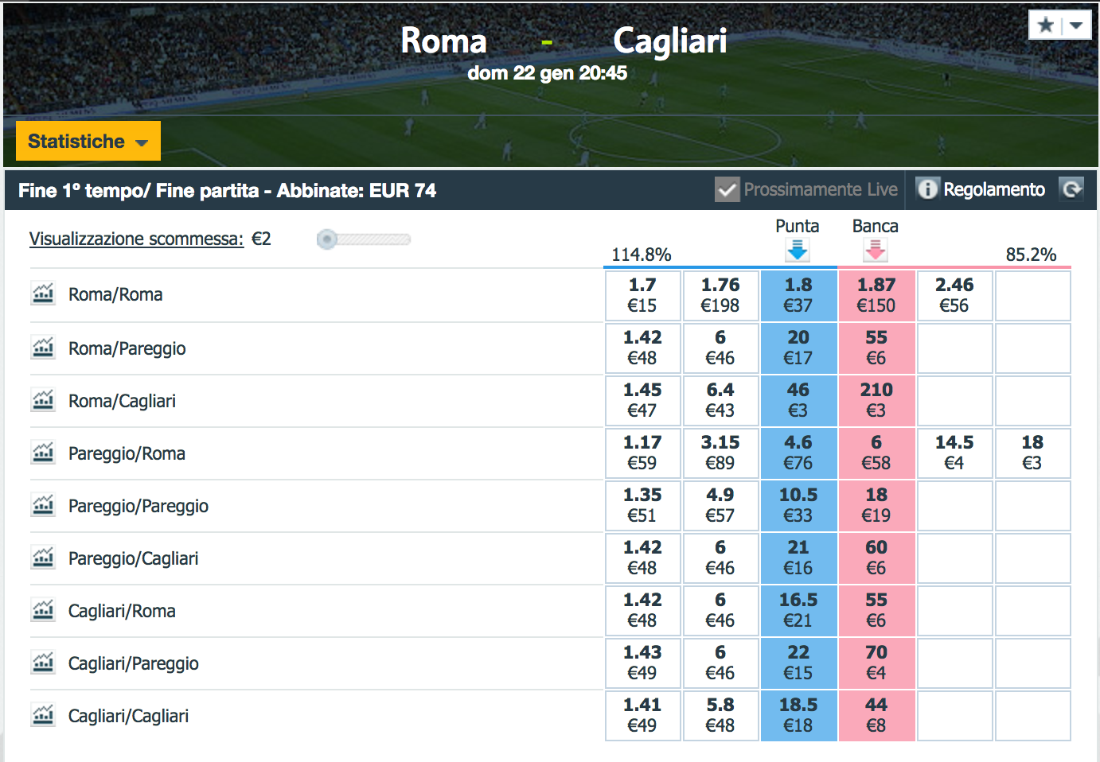The width and height of the screenshot is (1100, 762).
Task: Open the Regolamento link
Action: click(x=994, y=189)
